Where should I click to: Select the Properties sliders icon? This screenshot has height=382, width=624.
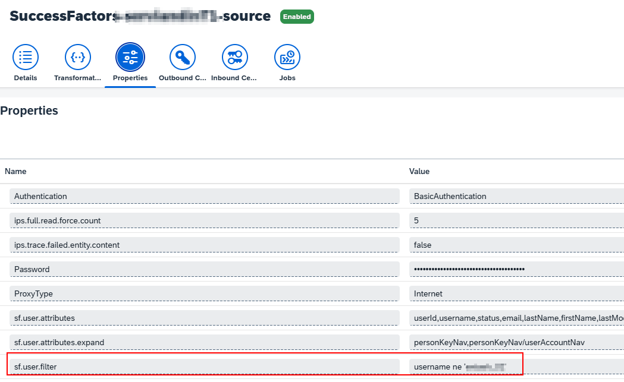130,57
